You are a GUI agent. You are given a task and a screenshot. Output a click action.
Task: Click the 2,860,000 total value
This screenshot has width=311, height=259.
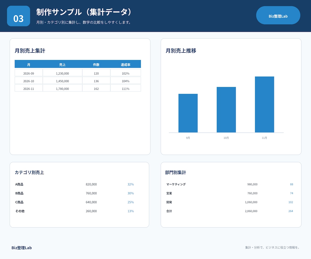pyautogui.click(x=251, y=211)
